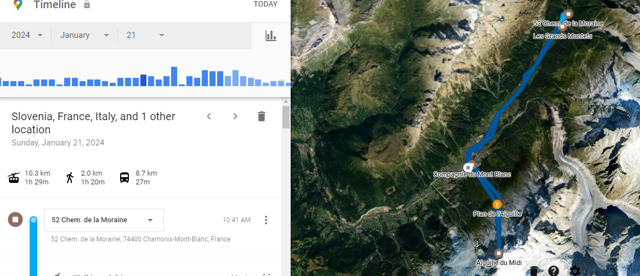Click the timeline panel scrollbar thumb
The width and height of the screenshot is (640, 276).
tap(286, 116)
